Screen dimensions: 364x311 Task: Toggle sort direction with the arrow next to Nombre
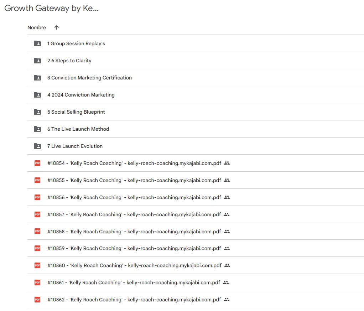click(56, 27)
